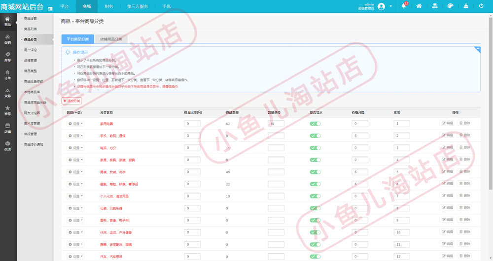This screenshot has height=261, width=493.
Task: Open 设置 dropdown for 汽车、汽车用品
Action: [x=75, y=257]
